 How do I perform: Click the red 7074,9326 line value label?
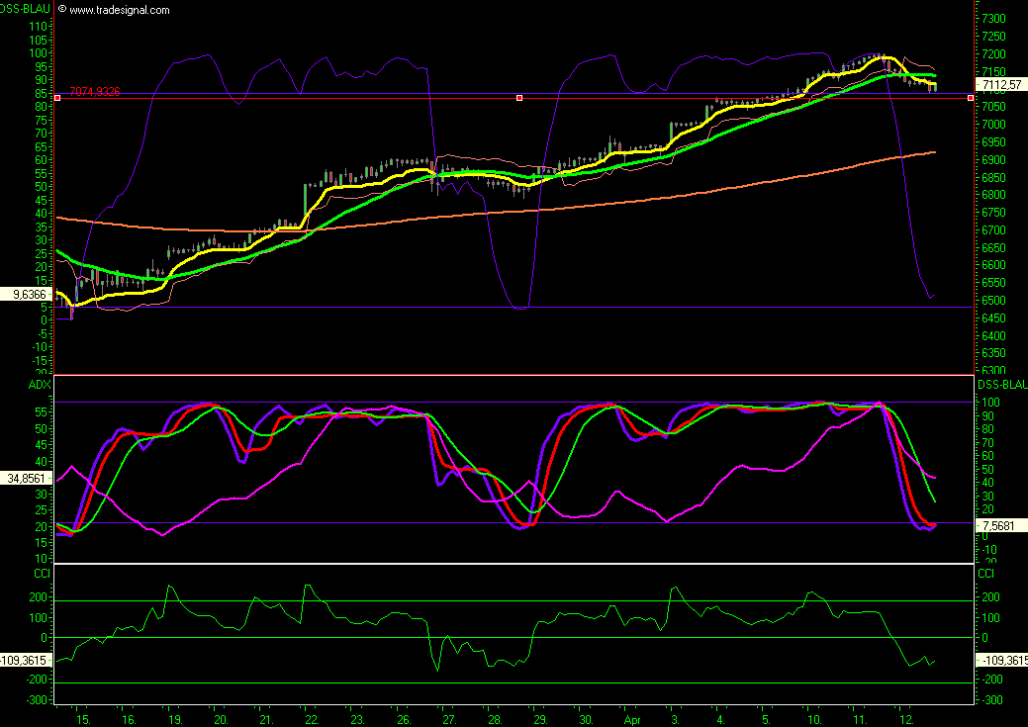[x=95, y=91]
